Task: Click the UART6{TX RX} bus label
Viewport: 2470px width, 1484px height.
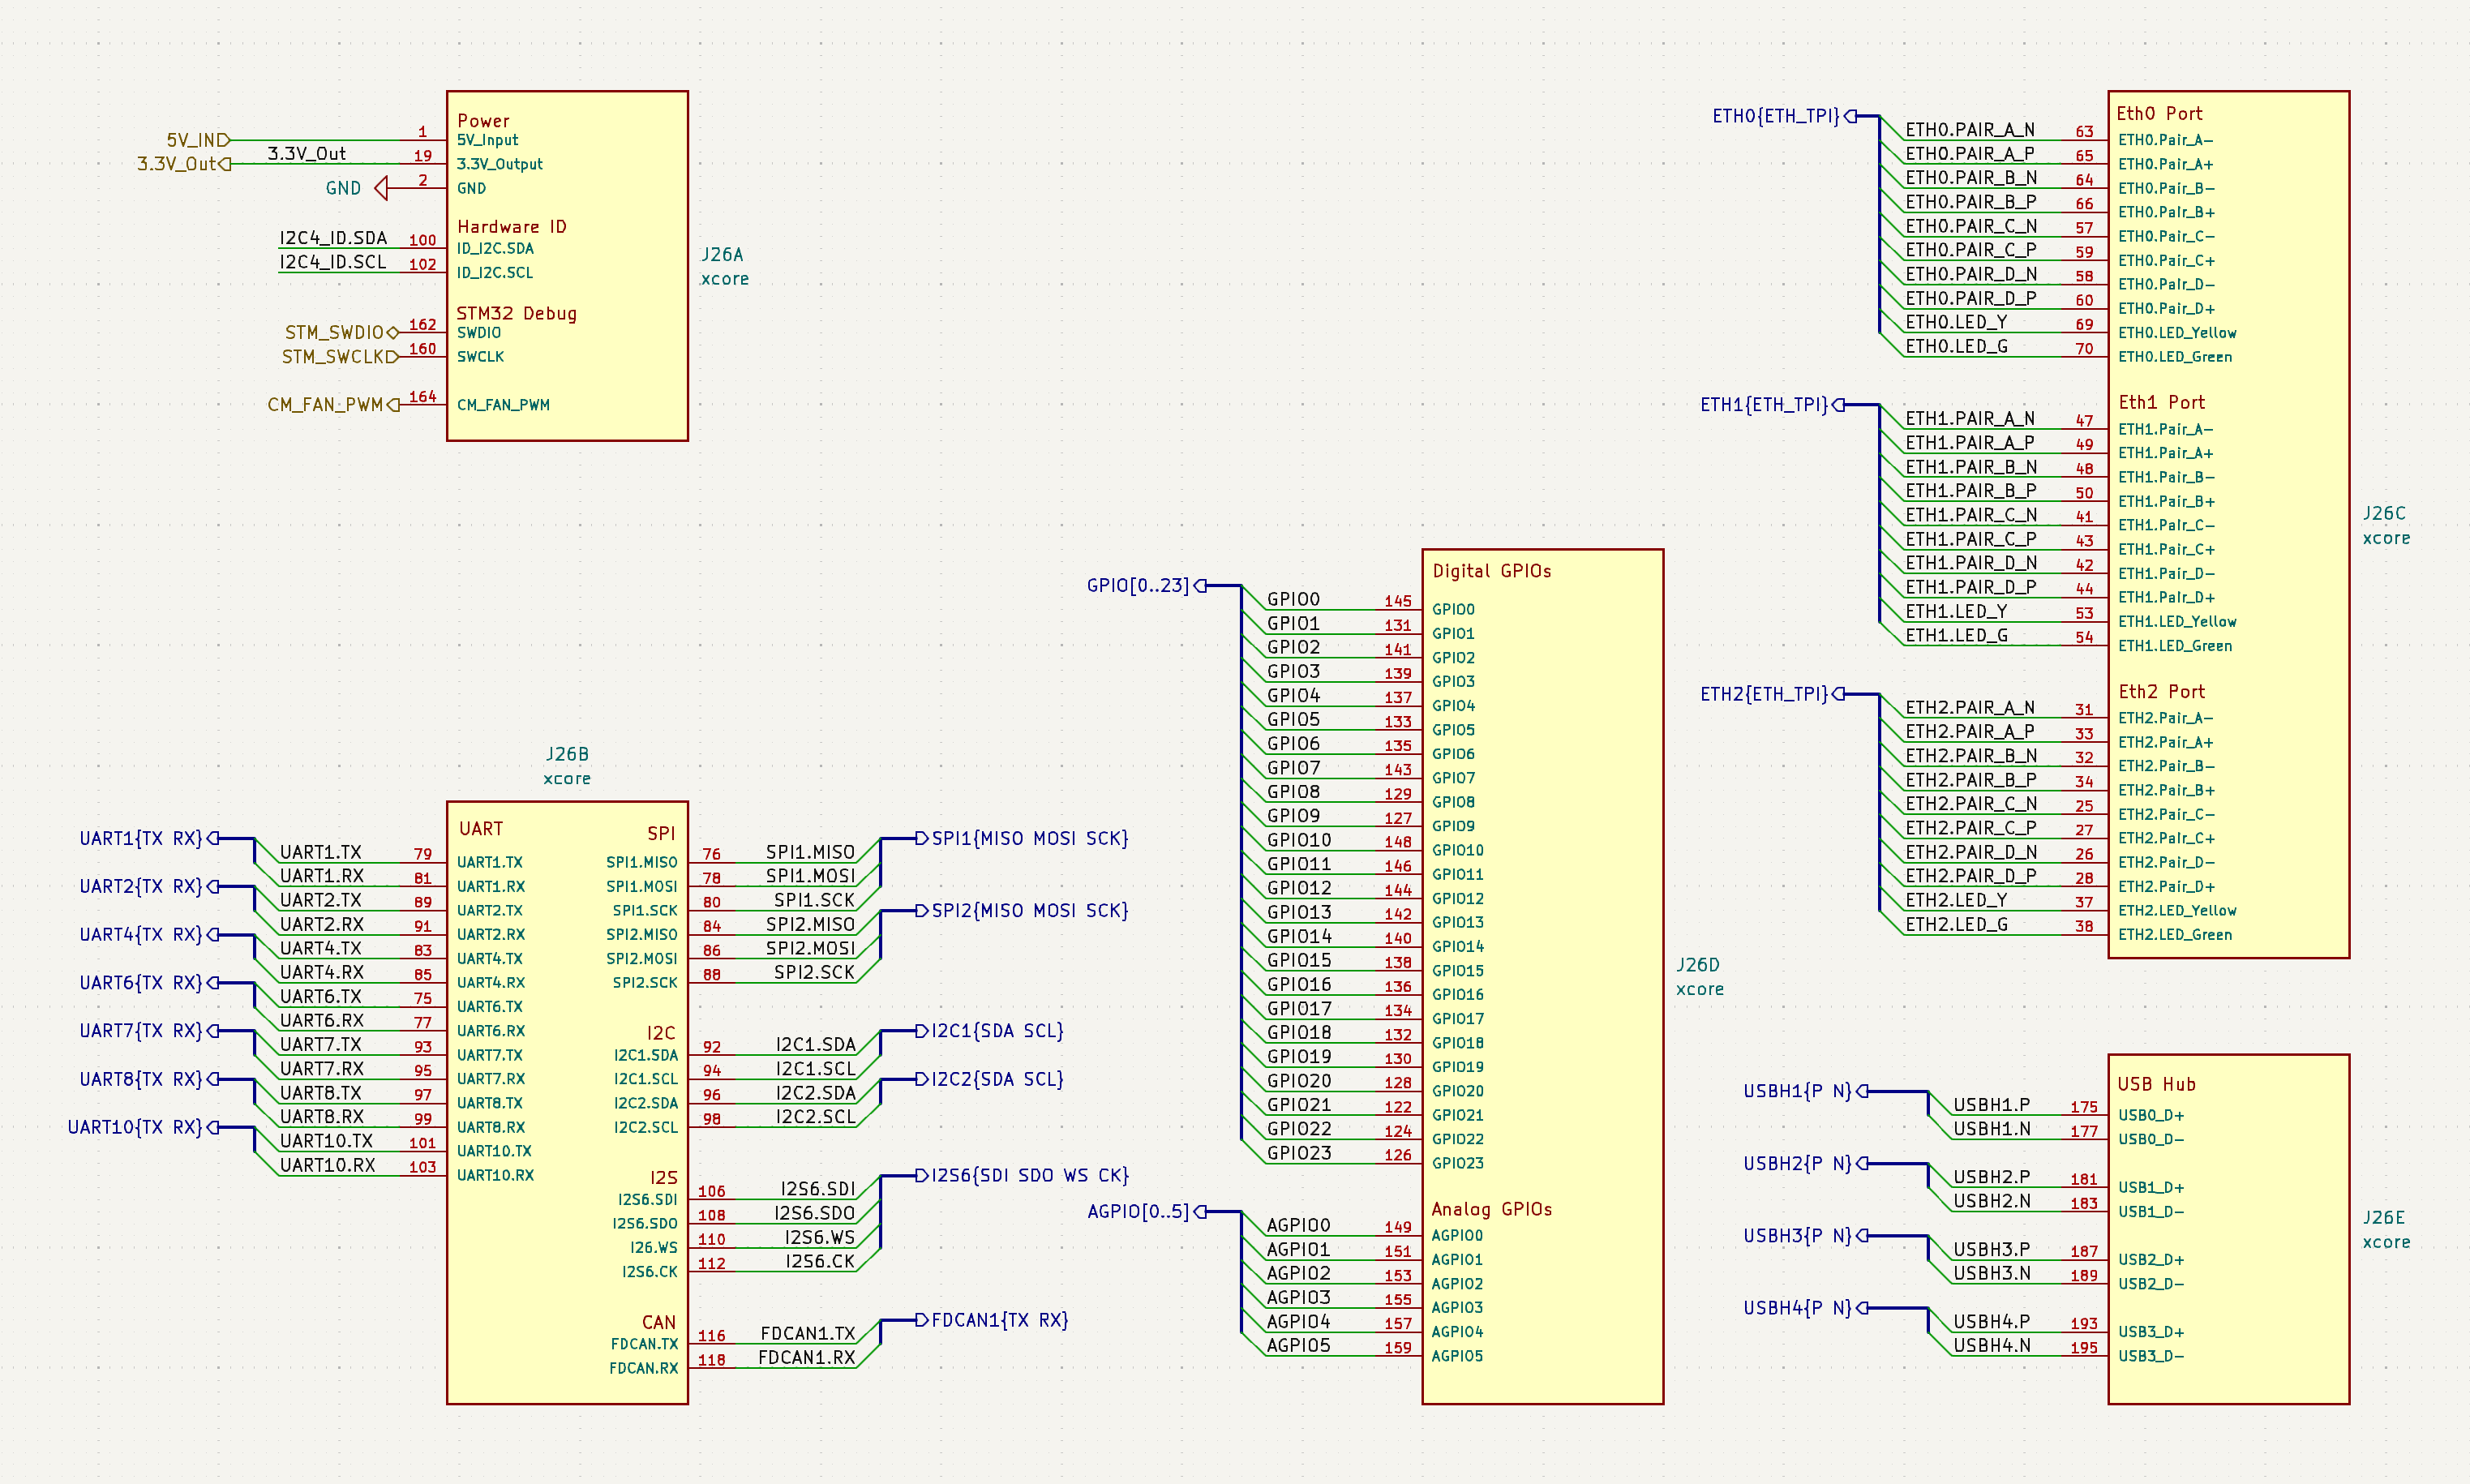Action: click(x=149, y=983)
